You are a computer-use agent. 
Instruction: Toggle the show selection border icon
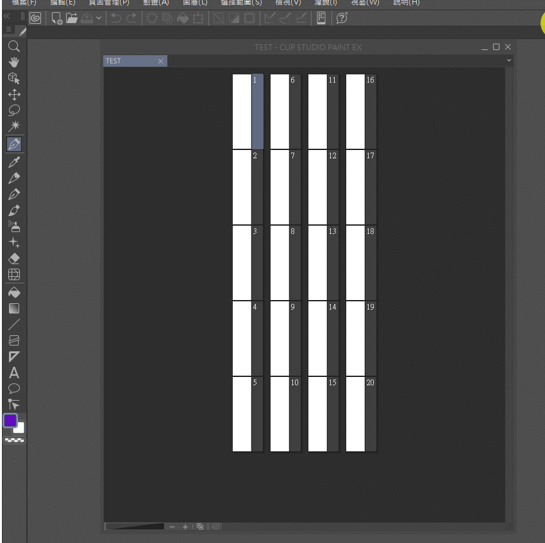[x=249, y=18]
